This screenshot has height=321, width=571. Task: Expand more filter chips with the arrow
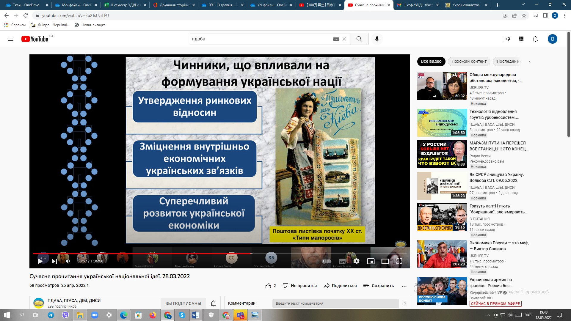(529, 62)
